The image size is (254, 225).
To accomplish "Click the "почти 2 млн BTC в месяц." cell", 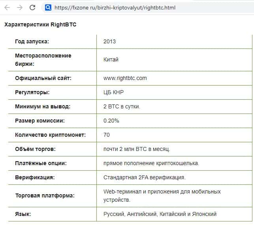I will (x=136, y=149).
